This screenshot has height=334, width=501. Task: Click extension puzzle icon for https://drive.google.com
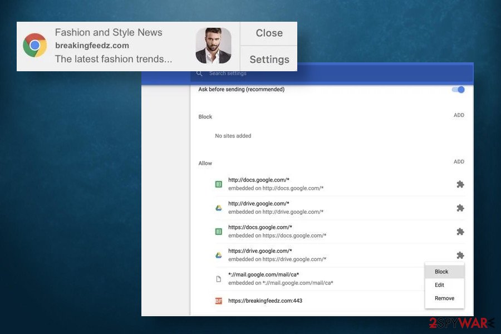point(460,255)
